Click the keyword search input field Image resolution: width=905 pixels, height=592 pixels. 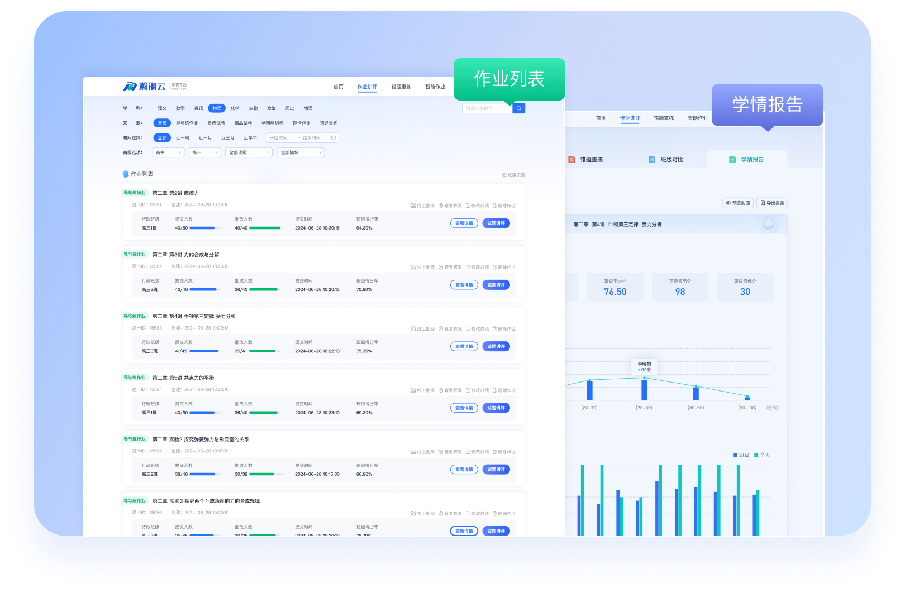tap(487, 108)
